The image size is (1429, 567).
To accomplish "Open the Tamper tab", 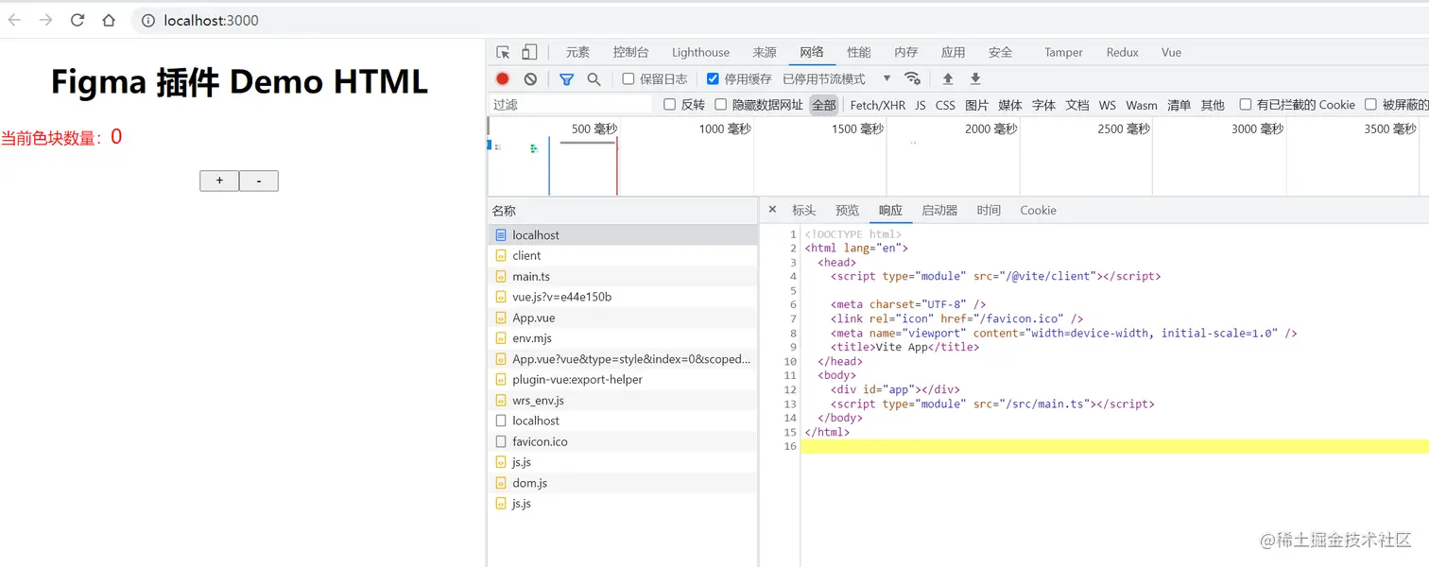I will tap(1063, 52).
